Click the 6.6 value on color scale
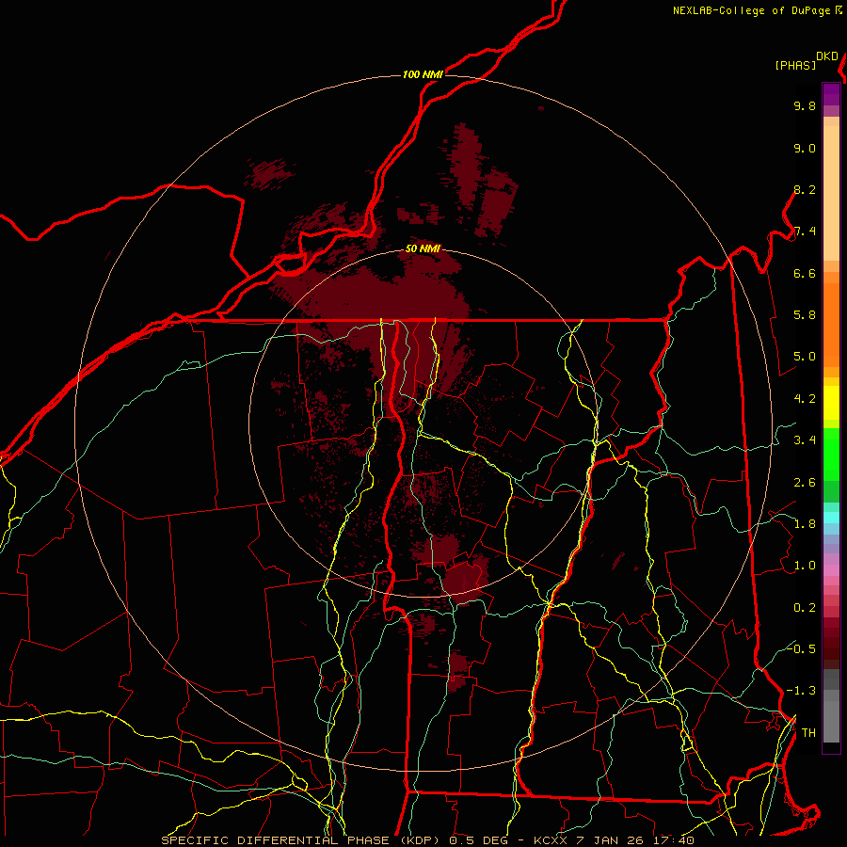This screenshot has width=847, height=847. [x=805, y=273]
